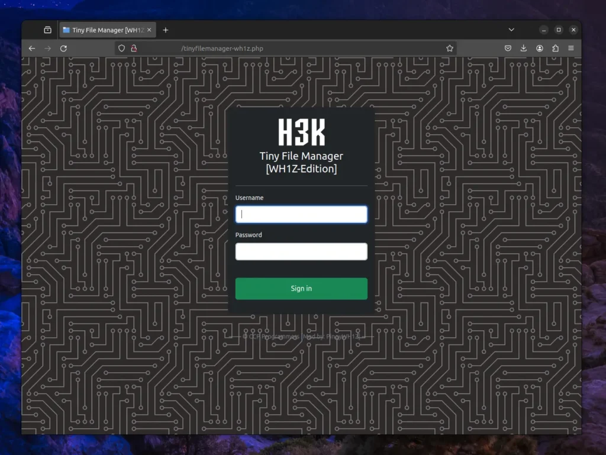Click the insecure connection padlock icon

[x=134, y=49]
